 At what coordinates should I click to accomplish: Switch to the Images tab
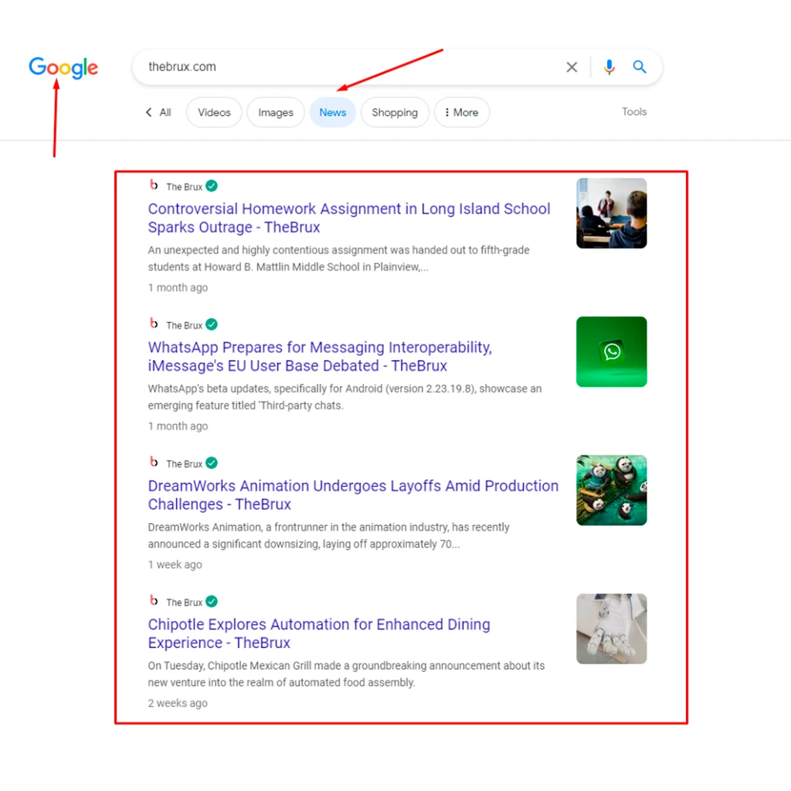276,113
